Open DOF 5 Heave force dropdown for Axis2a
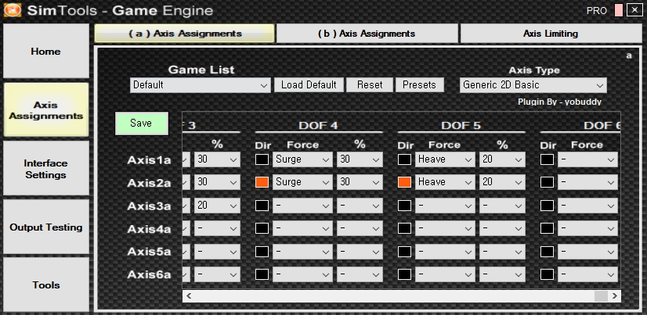The width and height of the screenshot is (647, 315). [x=444, y=182]
